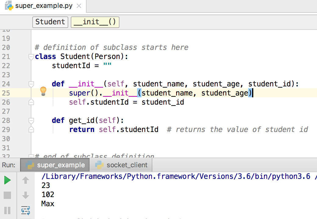Click the Up the Stack Trace arrow
This screenshot has height=219, width=317.
(26, 180)
